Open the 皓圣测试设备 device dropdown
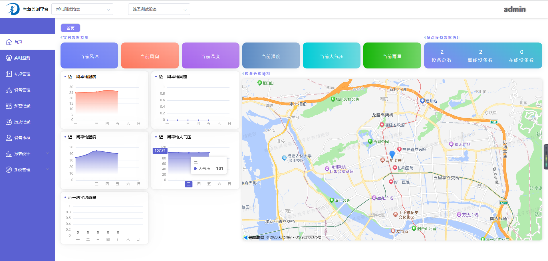 coord(159,9)
